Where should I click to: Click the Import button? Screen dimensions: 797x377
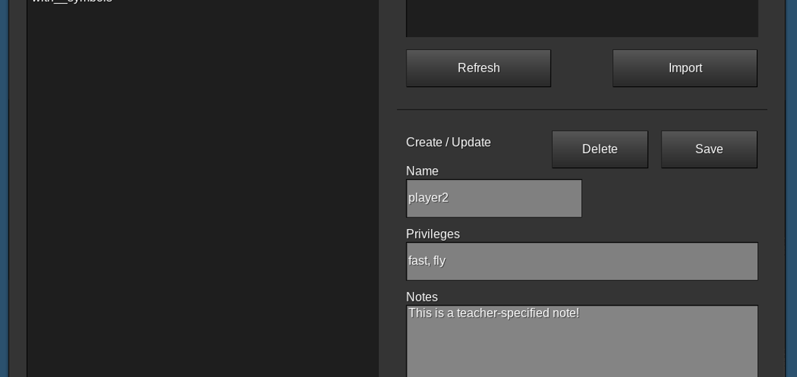click(x=685, y=68)
